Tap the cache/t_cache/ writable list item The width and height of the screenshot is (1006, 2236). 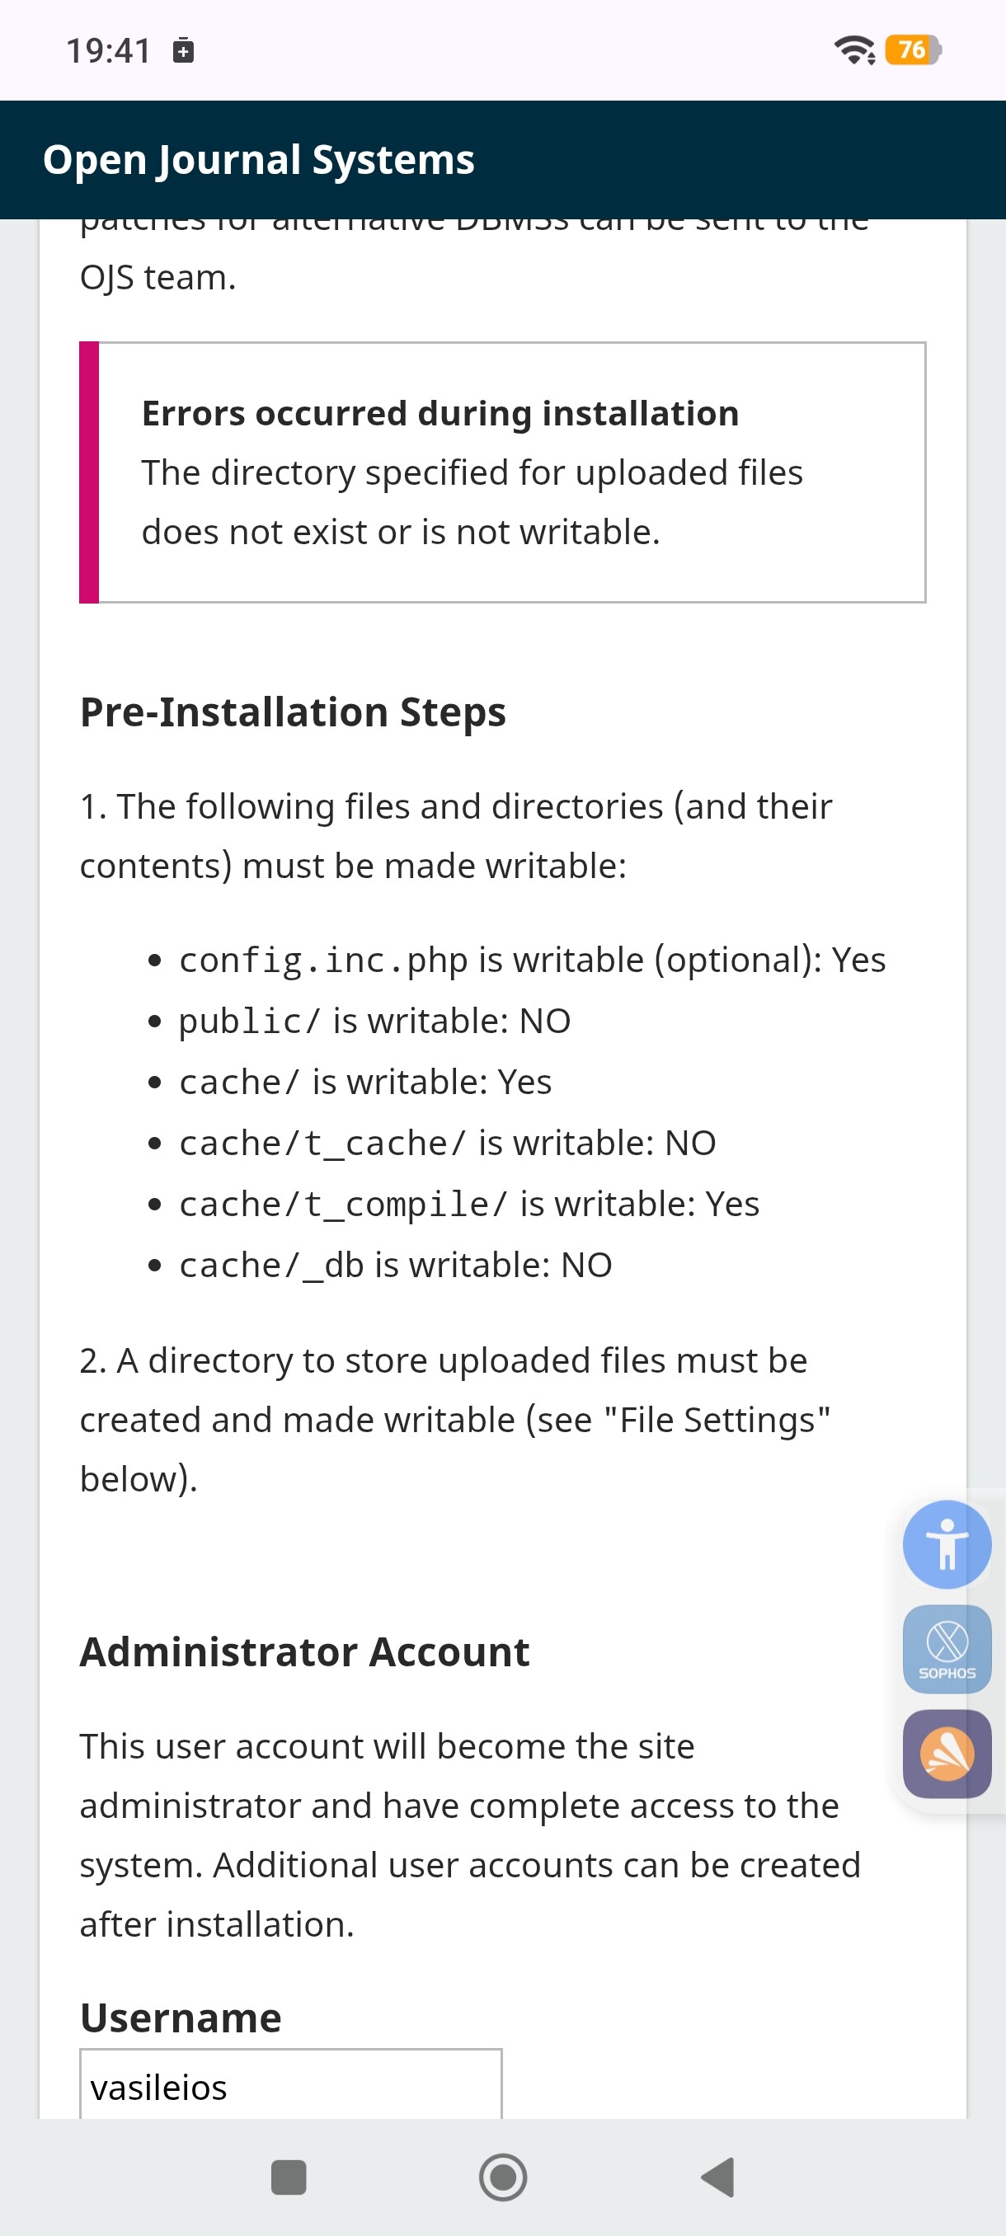(447, 1144)
